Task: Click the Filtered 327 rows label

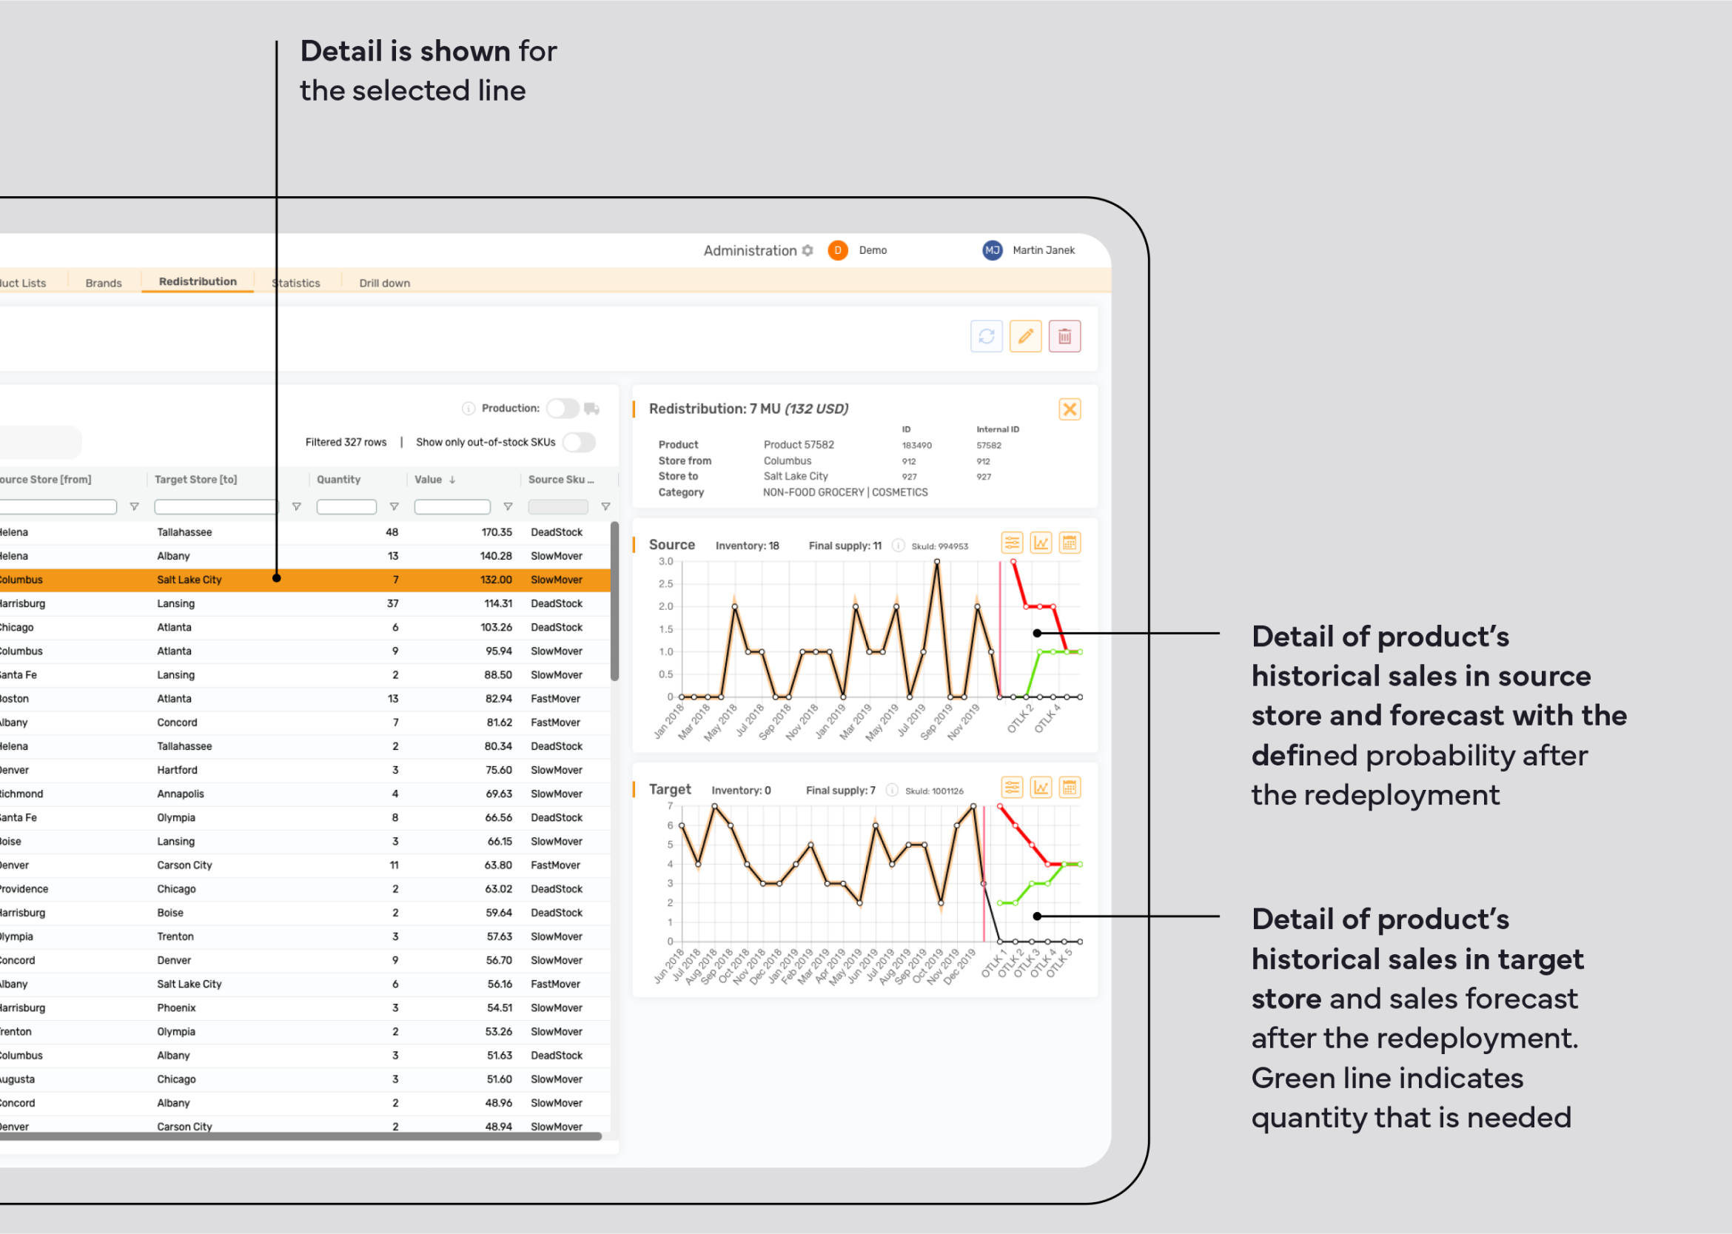Action: click(x=346, y=442)
